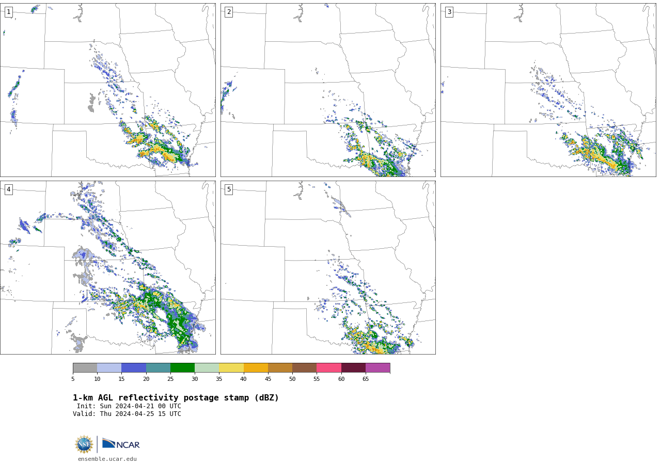Click the ensemble.ucar.edu text
The height and width of the screenshot is (465, 661).
click(107, 459)
